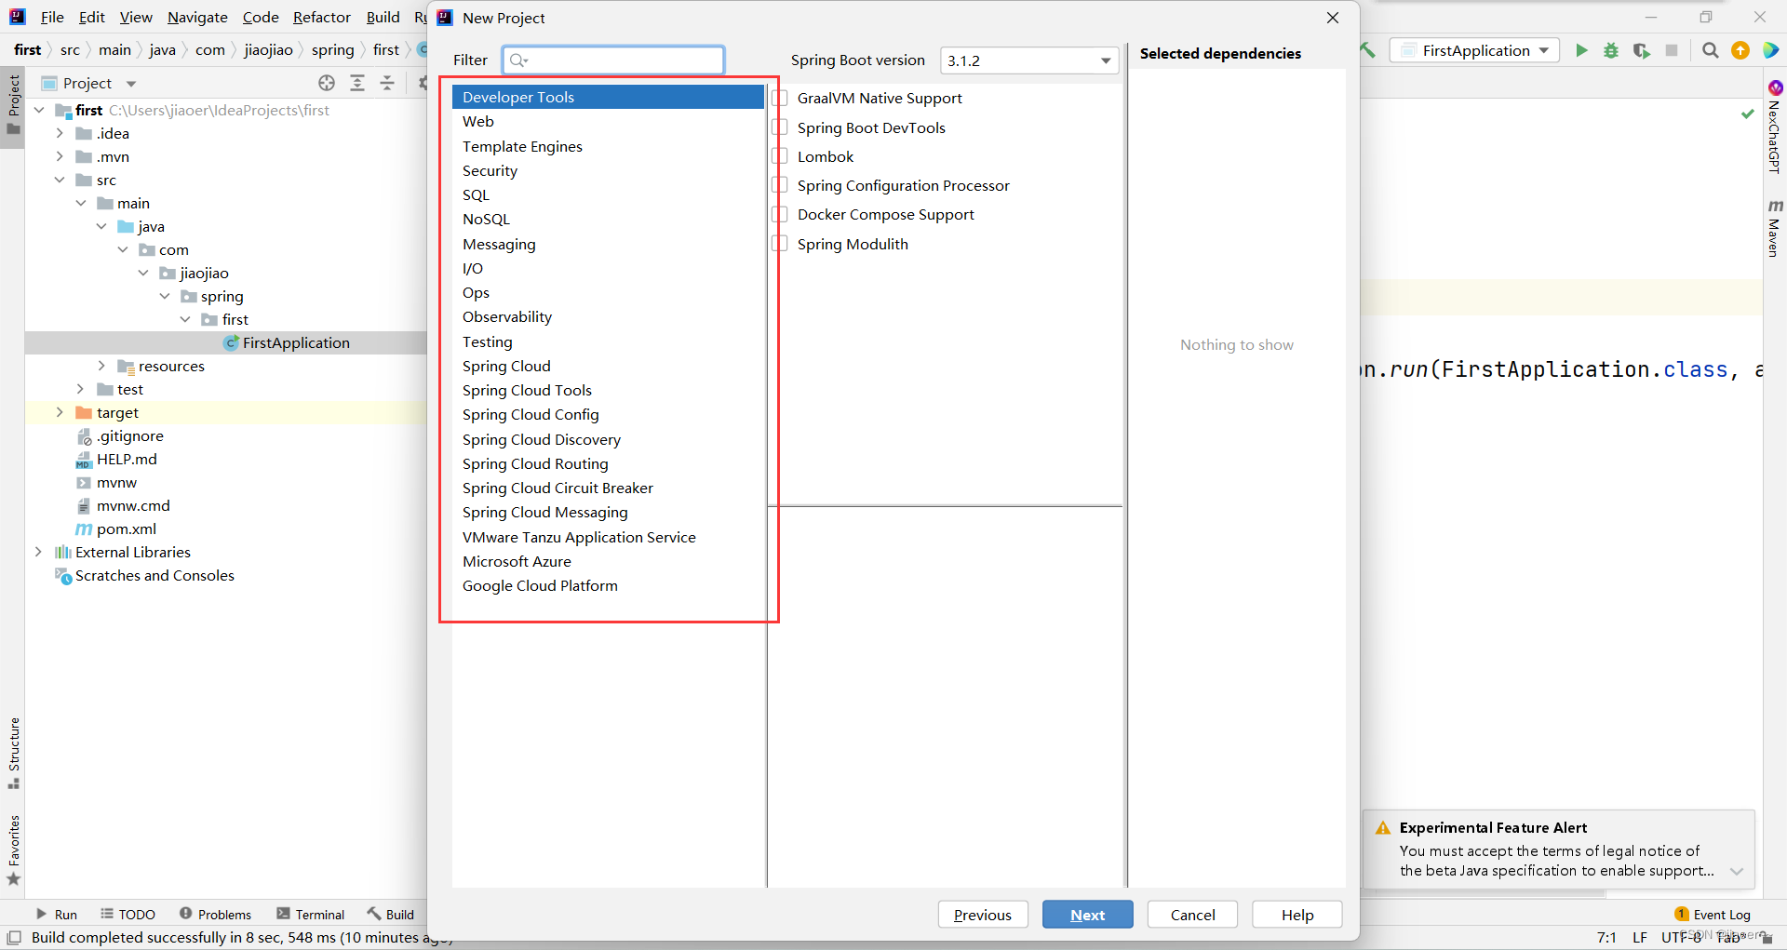This screenshot has height=950, width=1787.
Task: Open FirstApplication run configuration dropdown
Action: (x=1475, y=50)
